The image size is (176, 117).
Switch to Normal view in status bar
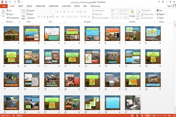(x=133, y=116)
